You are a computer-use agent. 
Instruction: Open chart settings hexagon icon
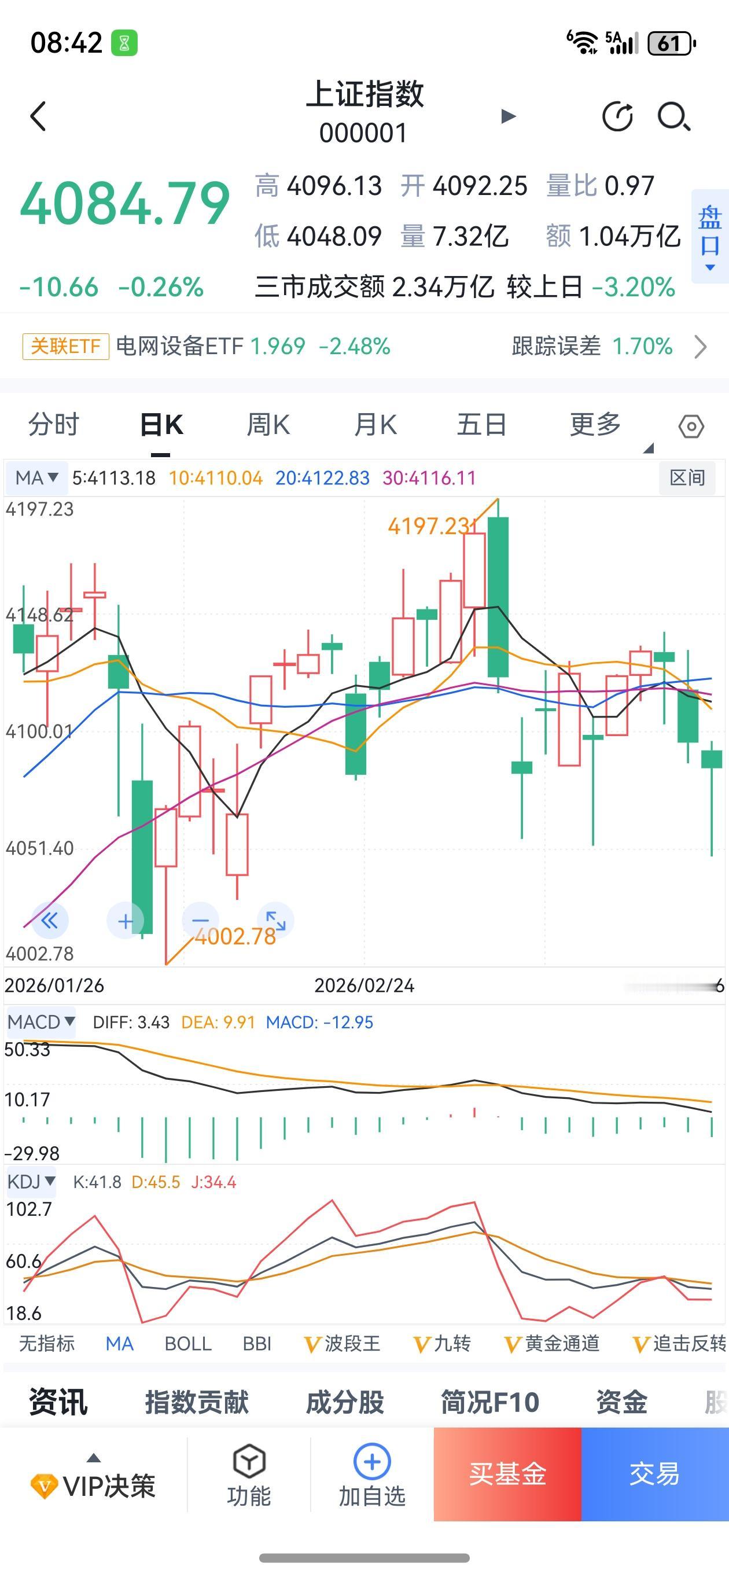coord(690,426)
